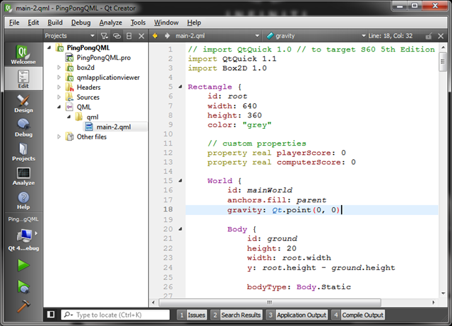Click the Line 18, Col 32 indicator
This screenshot has height=326, width=452.
tap(391, 36)
